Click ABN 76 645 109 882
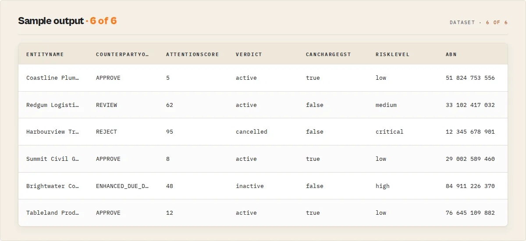526x241 pixels. (x=470, y=213)
